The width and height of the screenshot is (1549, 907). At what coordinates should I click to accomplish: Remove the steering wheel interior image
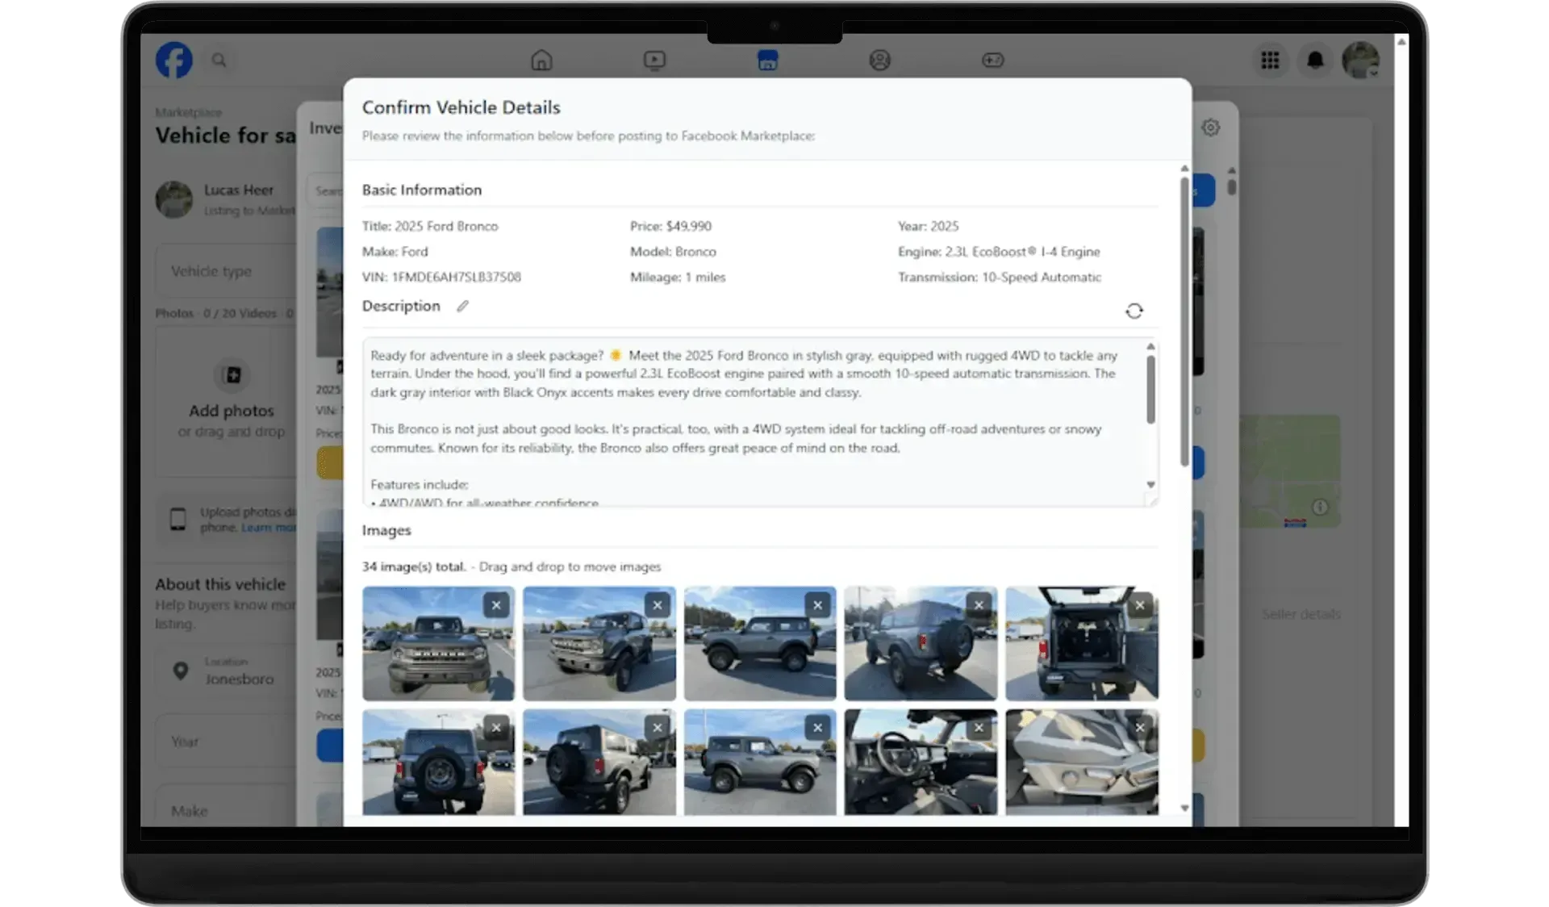(979, 728)
